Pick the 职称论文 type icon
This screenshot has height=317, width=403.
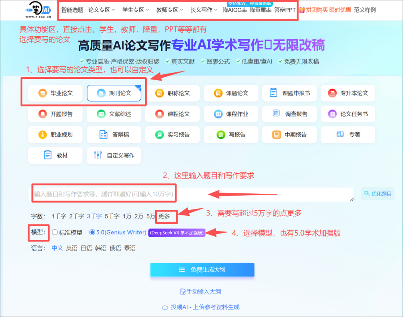159,93
